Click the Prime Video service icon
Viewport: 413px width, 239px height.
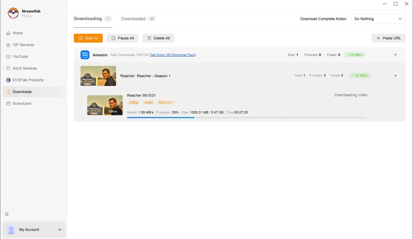pyautogui.click(x=85, y=55)
